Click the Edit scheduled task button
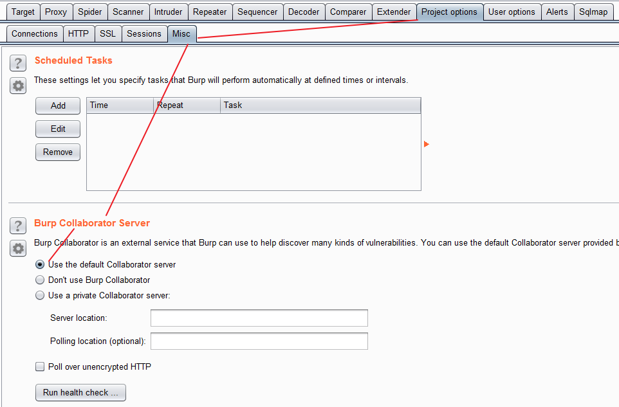The height and width of the screenshot is (407, 619). click(x=58, y=129)
